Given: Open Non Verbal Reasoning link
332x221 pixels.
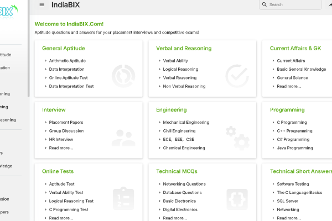Looking at the screenshot, I should 184,86.
